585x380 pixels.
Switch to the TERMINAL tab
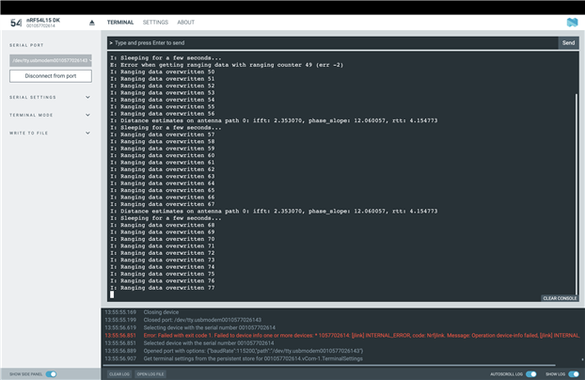coord(120,23)
